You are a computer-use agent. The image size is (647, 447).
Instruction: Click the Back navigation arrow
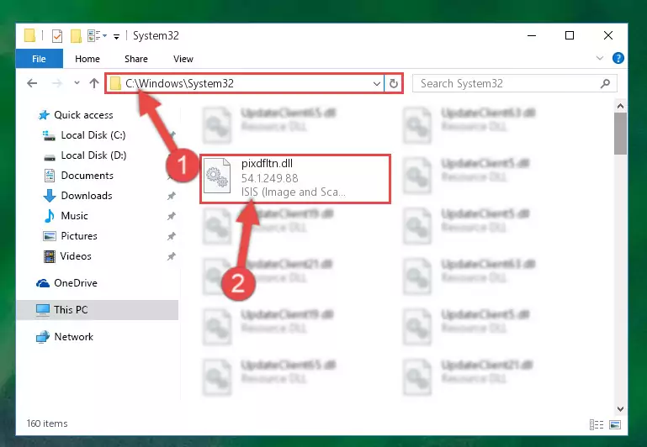[x=32, y=84]
